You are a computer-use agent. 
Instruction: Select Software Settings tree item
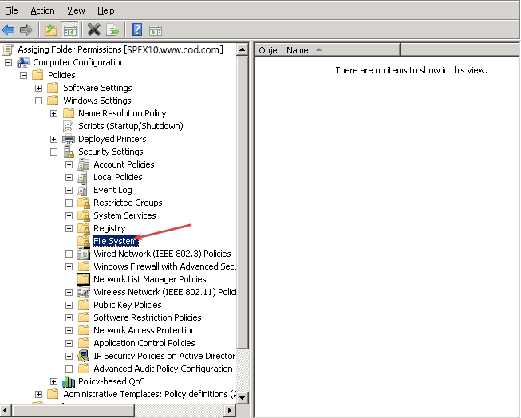97,88
